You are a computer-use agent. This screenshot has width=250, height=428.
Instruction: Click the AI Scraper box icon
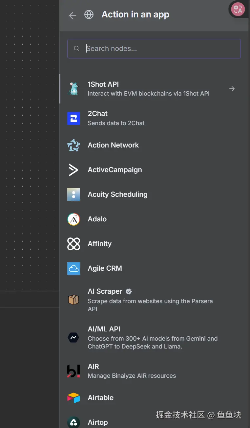(73, 300)
